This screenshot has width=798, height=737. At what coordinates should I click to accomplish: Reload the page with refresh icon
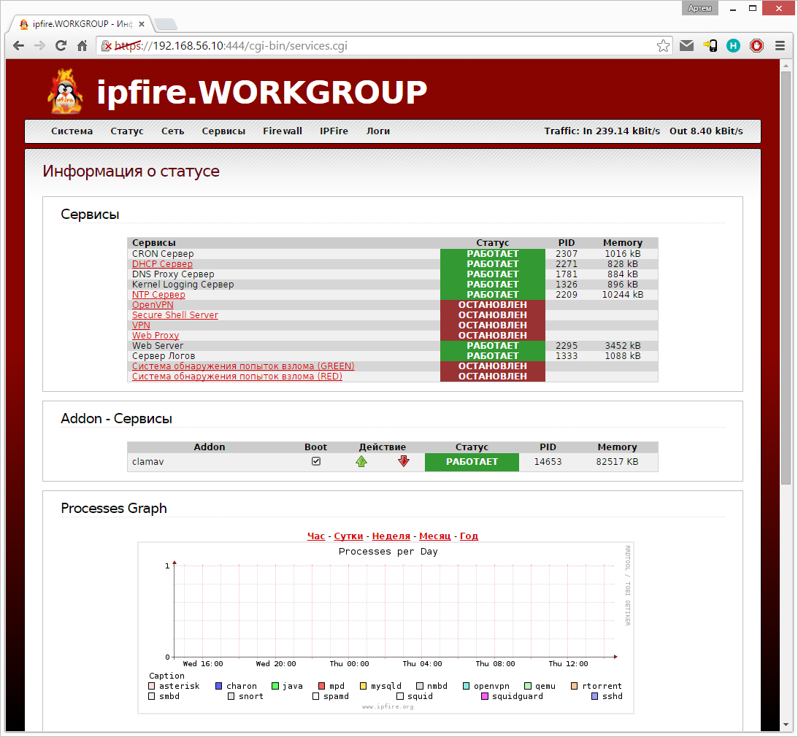[61, 46]
